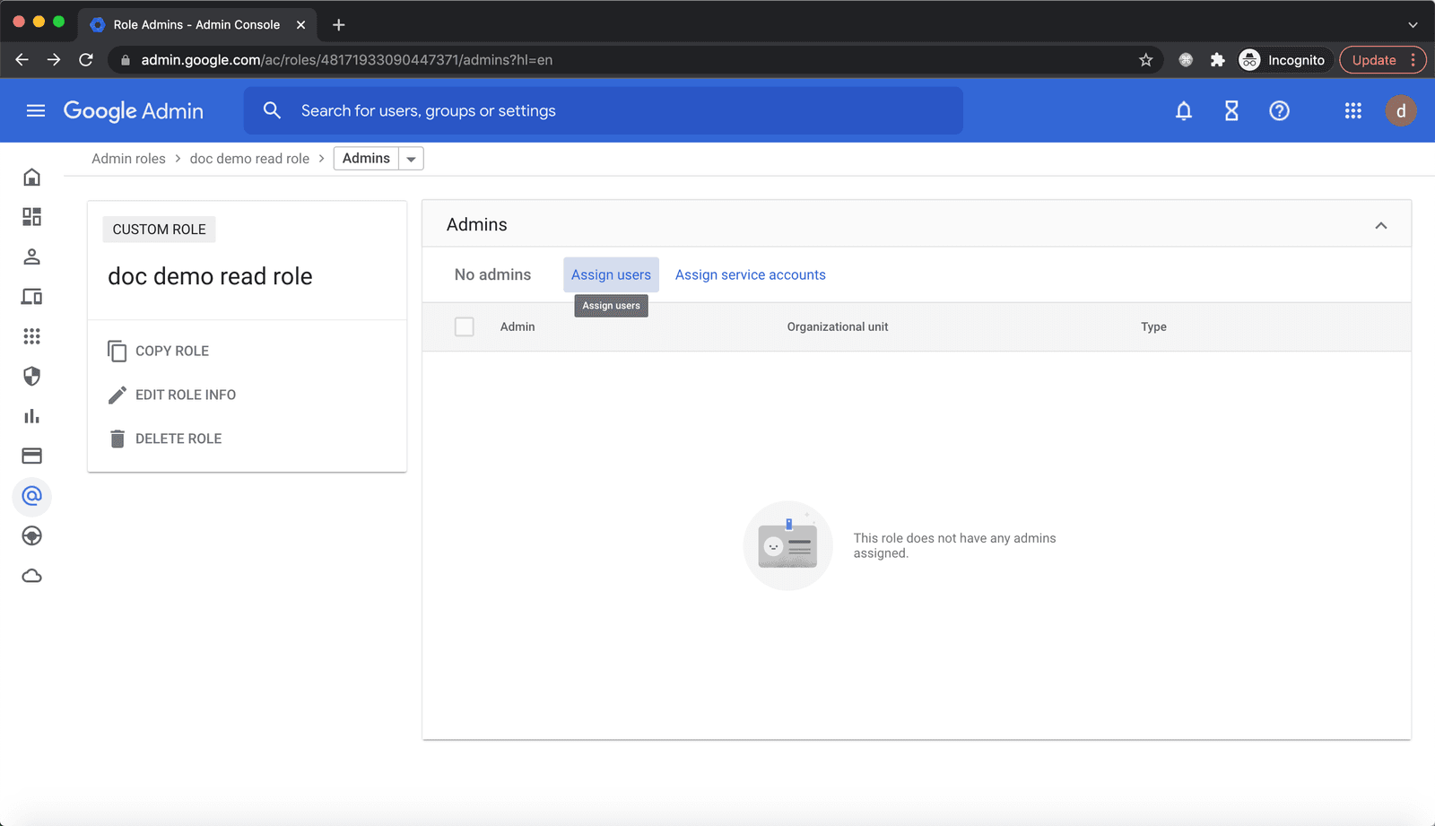Click the Copy role icon
Screen dimensions: 1435x826
117,351
